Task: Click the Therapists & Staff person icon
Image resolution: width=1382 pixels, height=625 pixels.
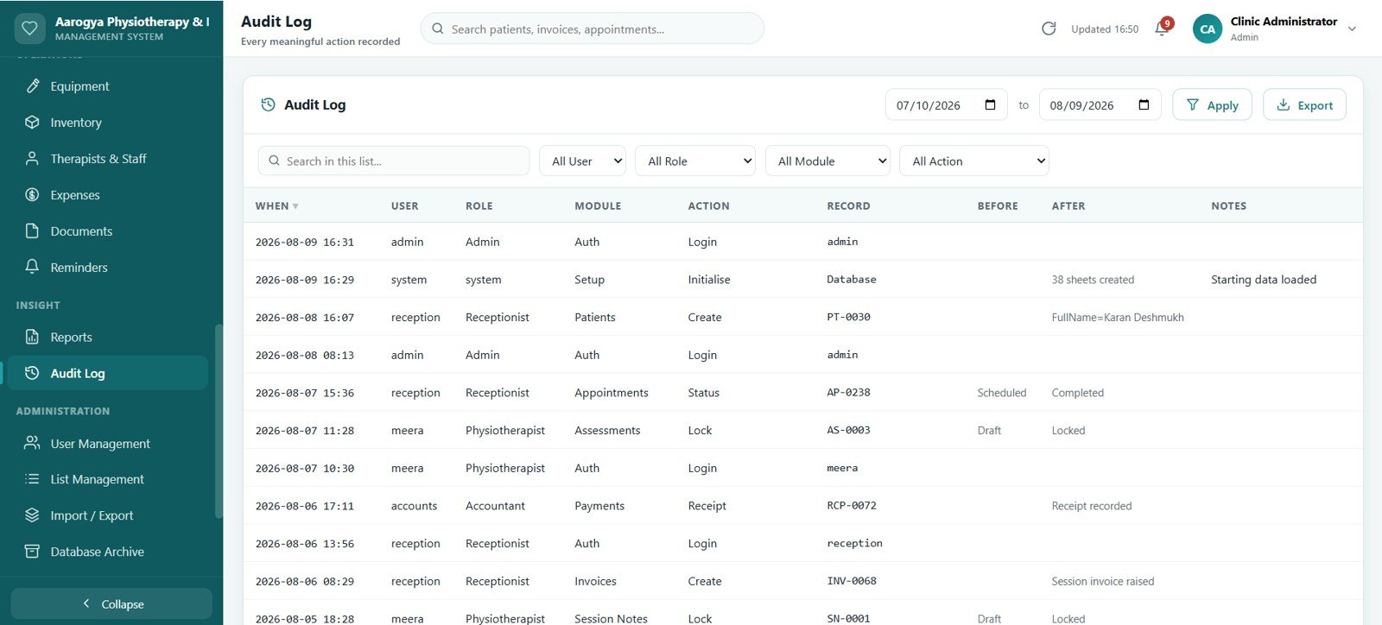Action: click(x=32, y=159)
